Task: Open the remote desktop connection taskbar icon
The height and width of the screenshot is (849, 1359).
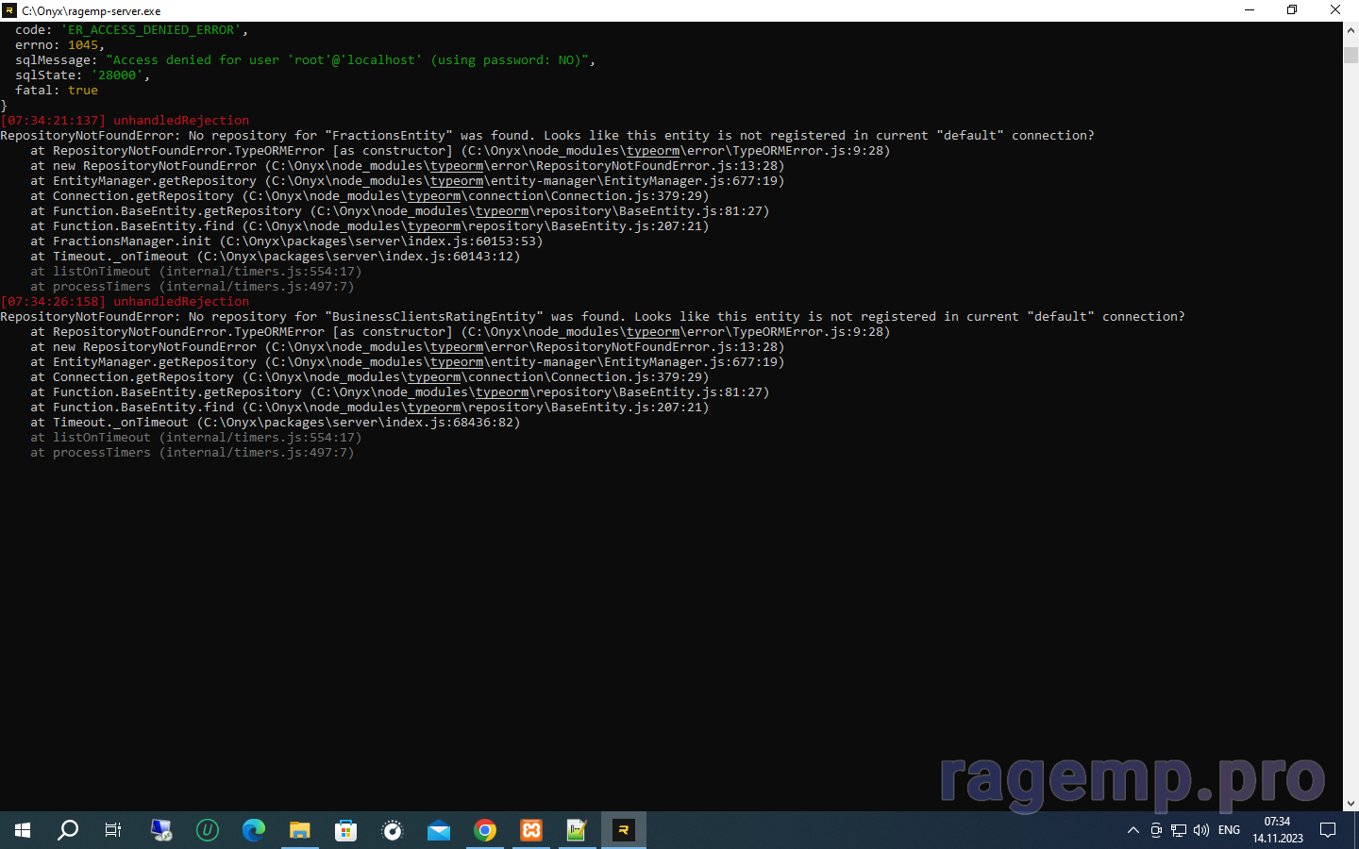Action: click(161, 830)
